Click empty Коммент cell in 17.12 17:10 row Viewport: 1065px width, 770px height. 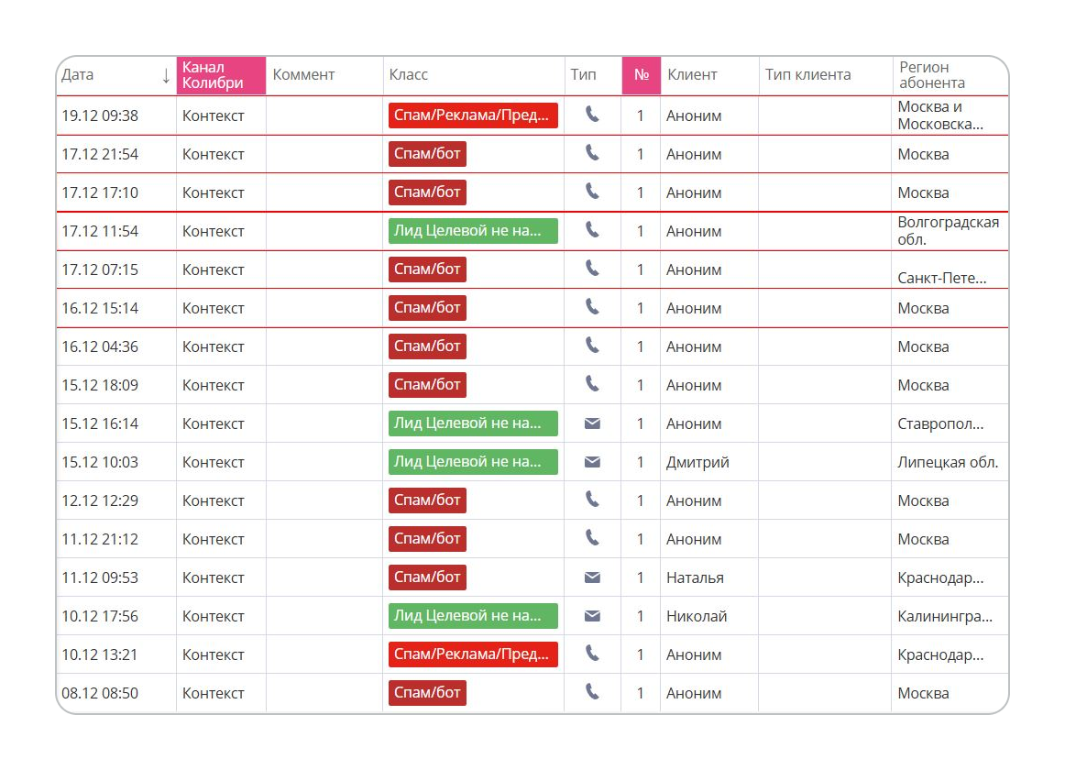[x=324, y=192]
